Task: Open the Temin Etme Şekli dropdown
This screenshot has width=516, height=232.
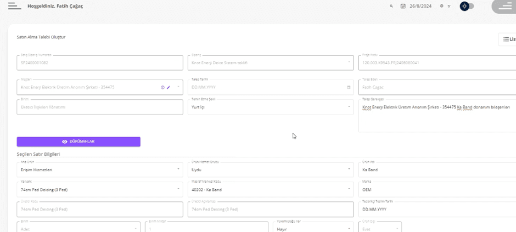Action: coord(349,107)
